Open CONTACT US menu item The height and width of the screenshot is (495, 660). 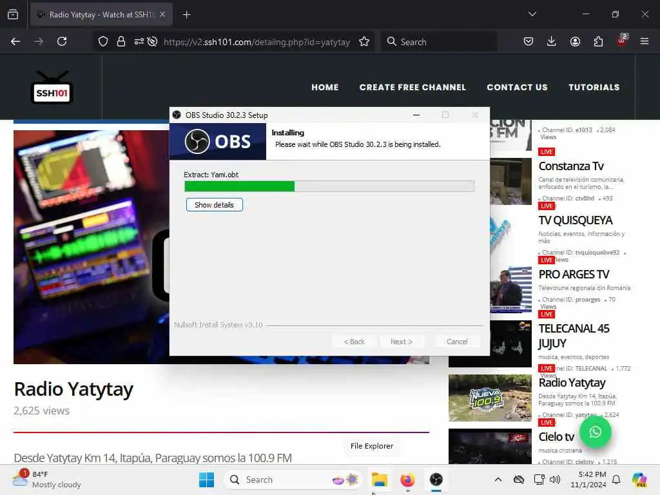[517, 87]
